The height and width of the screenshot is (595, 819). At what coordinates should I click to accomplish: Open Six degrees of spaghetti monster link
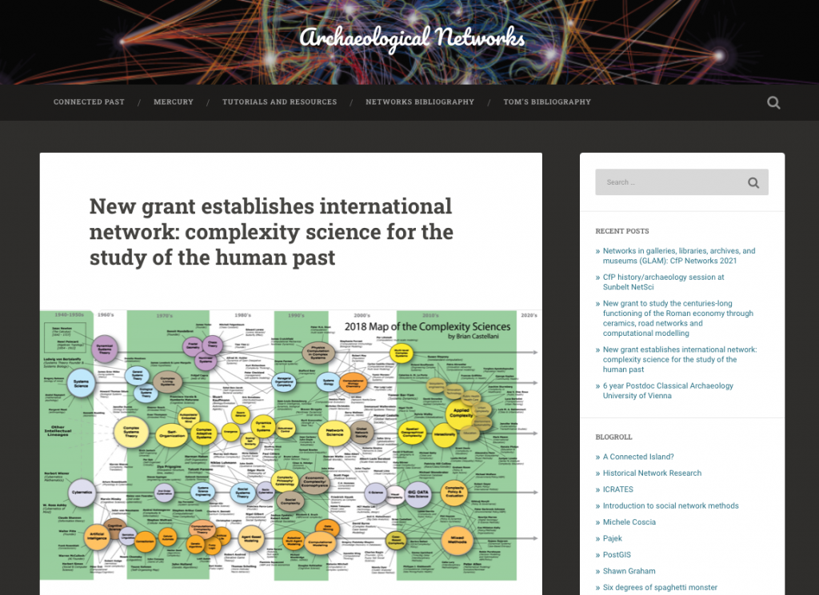pyautogui.click(x=660, y=588)
